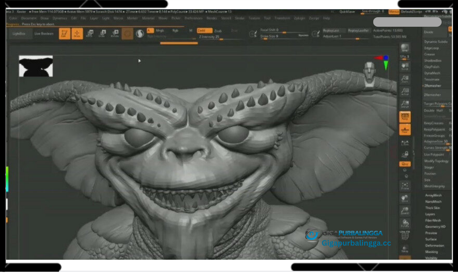The width and height of the screenshot is (458, 275).
Task: Expand the Surface subpalette
Action: tap(431, 239)
